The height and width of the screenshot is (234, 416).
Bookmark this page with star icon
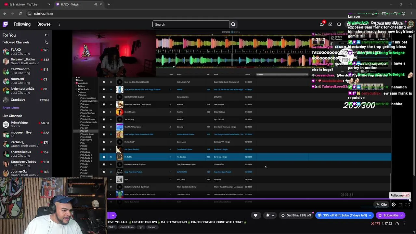(373, 14)
